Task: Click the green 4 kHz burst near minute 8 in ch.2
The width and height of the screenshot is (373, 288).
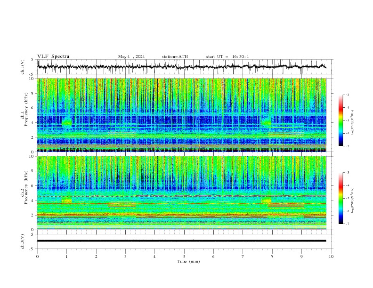Action: pos(266,200)
